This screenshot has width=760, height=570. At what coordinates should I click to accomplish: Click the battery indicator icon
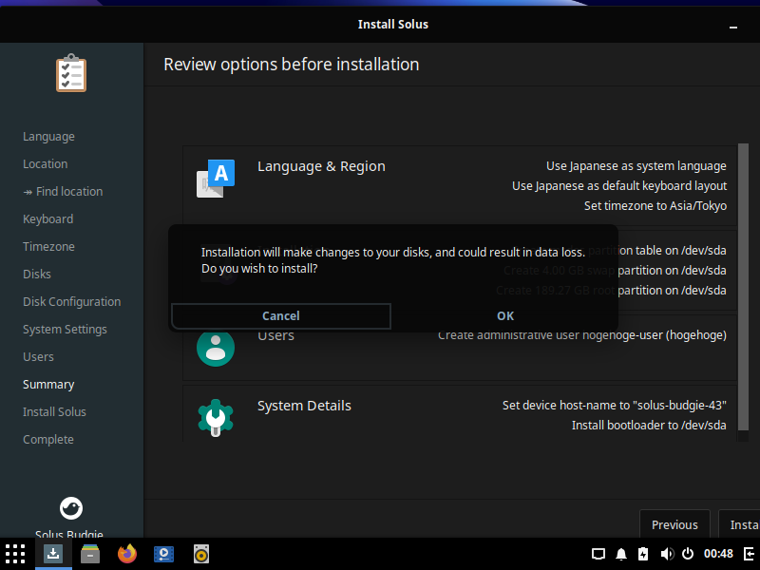[x=643, y=554]
